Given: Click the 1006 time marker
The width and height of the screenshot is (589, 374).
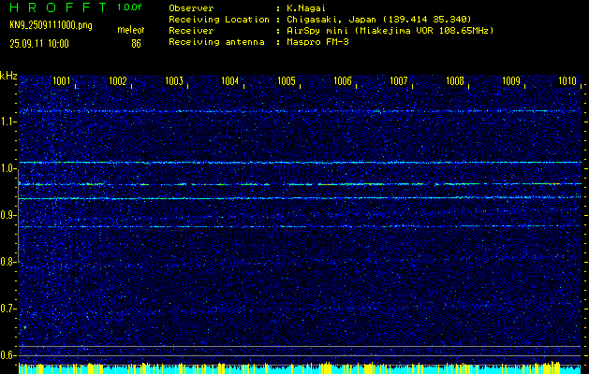Looking at the screenshot, I should click(343, 81).
